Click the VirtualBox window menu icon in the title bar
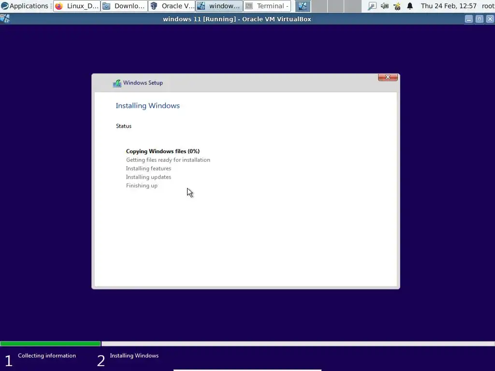Viewport: 495px width, 371px height. point(5,19)
